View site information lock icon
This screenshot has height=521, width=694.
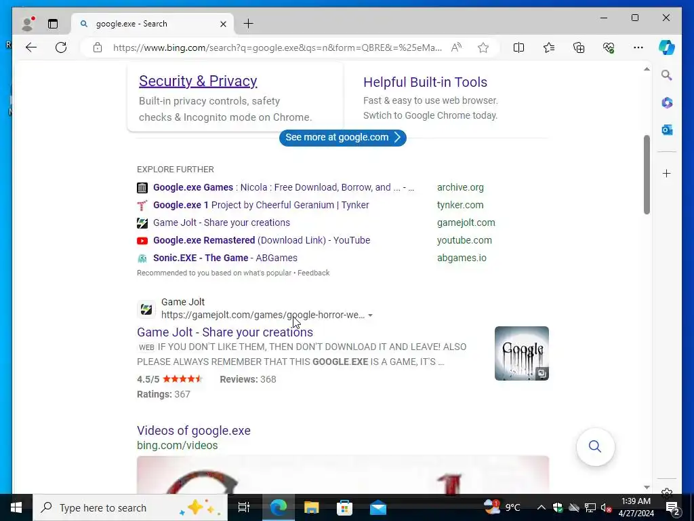click(x=98, y=47)
